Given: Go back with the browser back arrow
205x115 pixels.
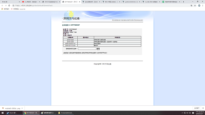Looking at the screenshot, I should tap(2, 5).
